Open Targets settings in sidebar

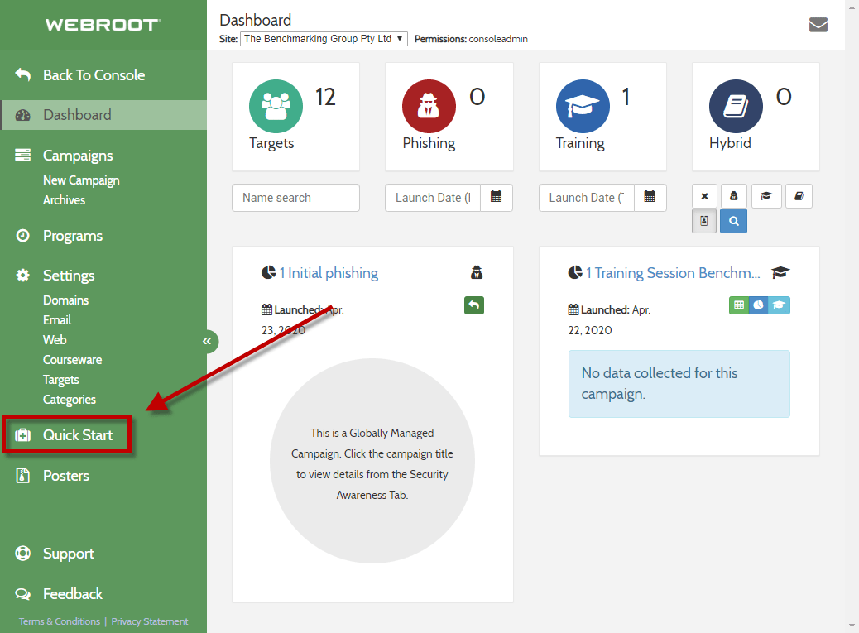pos(60,380)
